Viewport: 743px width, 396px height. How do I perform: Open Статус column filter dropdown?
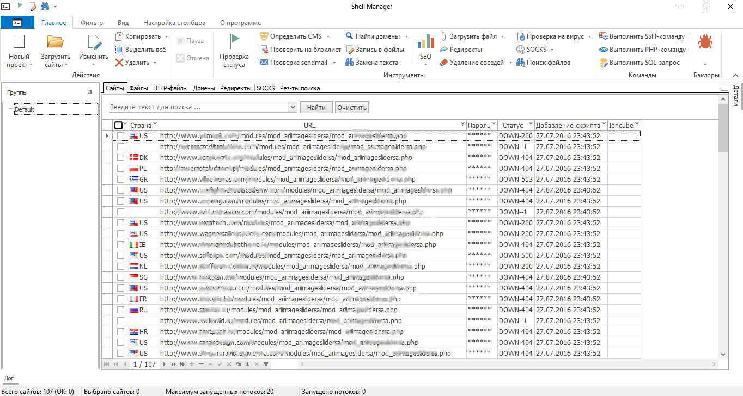pos(531,125)
